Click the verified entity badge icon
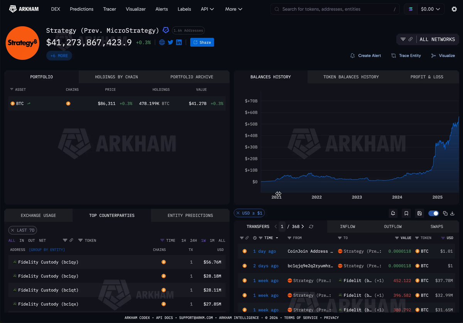 click(166, 30)
